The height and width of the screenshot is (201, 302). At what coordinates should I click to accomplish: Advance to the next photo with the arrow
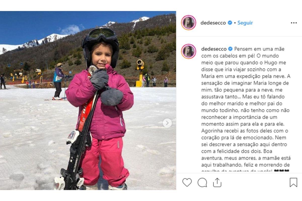coord(167,123)
